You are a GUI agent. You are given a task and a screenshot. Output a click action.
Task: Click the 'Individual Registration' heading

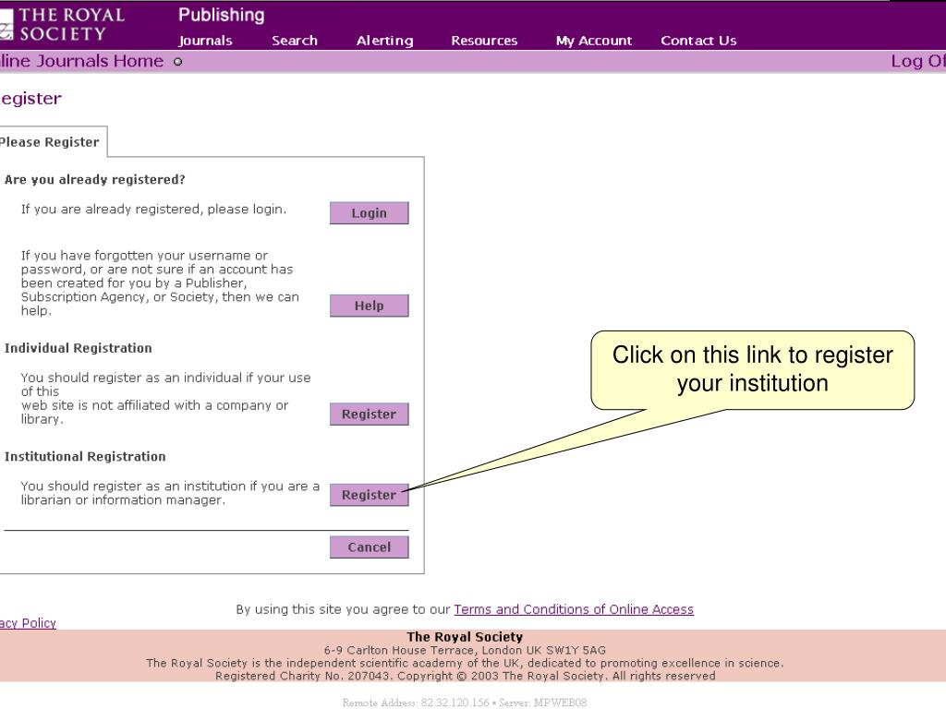coord(78,348)
